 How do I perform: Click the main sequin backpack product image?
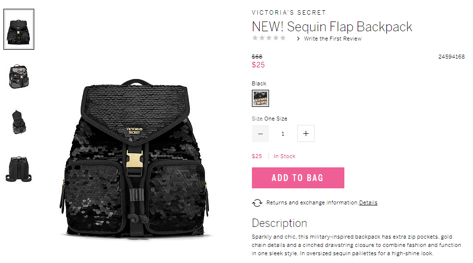point(134,159)
